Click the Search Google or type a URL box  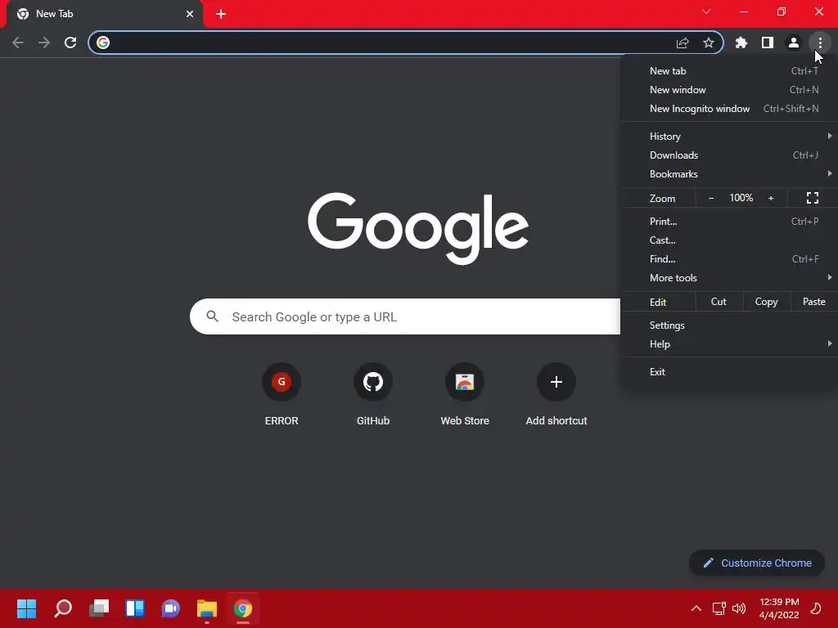pyautogui.click(x=405, y=316)
